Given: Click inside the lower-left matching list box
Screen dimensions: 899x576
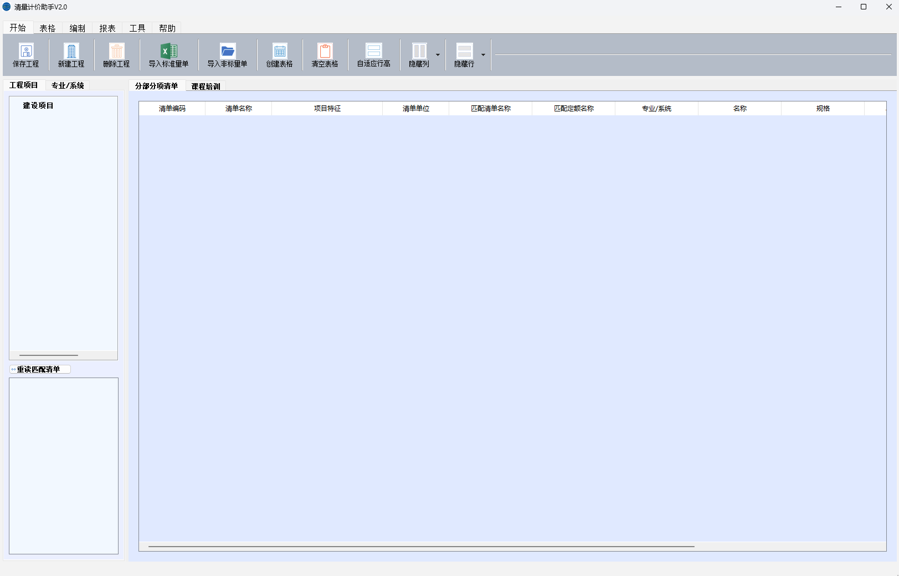Looking at the screenshot, I should 64,466.
